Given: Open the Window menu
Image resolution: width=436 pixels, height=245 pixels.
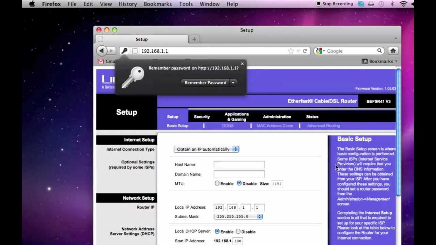Looking at the screenshot, I should [209, 4].
